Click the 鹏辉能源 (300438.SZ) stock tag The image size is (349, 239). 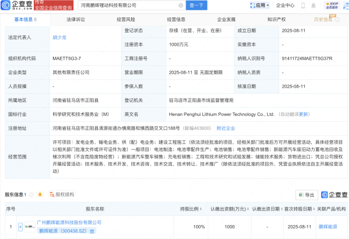pos(60,230)
